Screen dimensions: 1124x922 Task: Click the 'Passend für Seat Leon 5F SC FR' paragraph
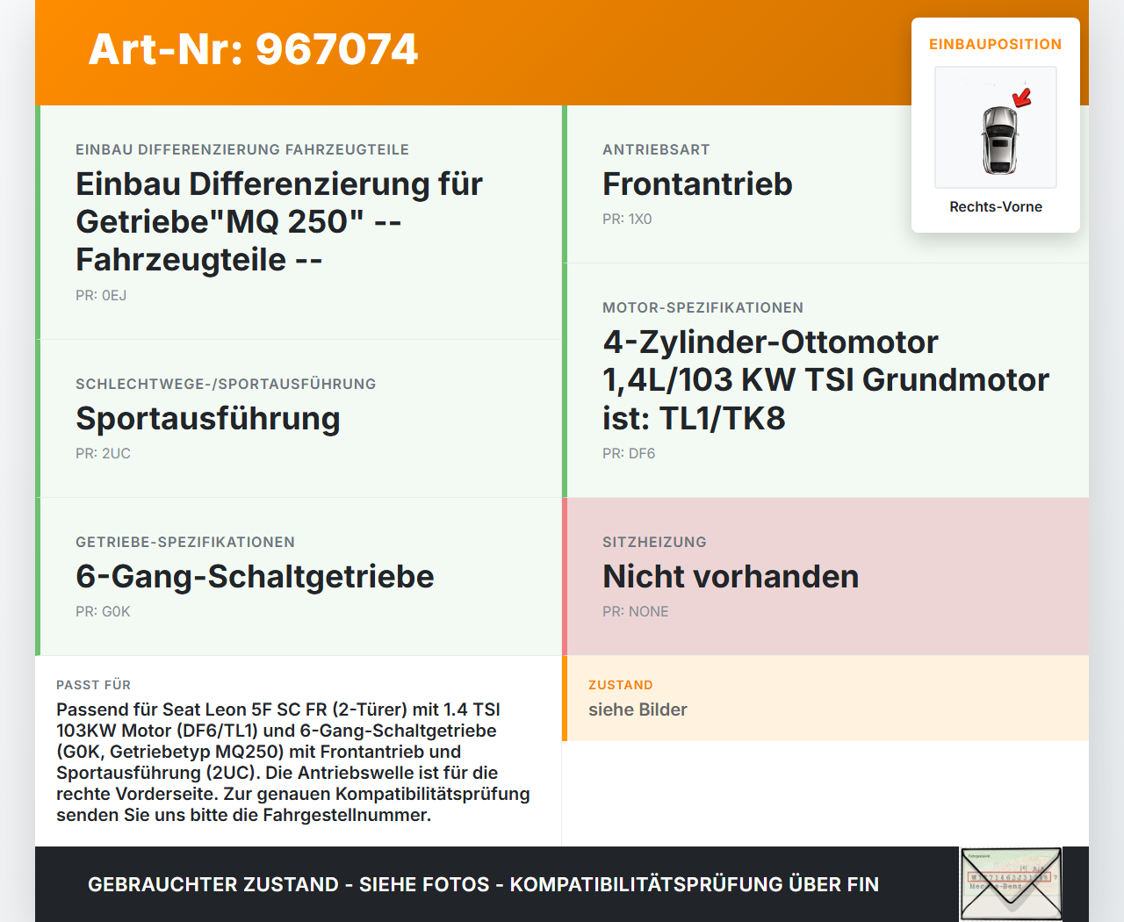point(293,762)
